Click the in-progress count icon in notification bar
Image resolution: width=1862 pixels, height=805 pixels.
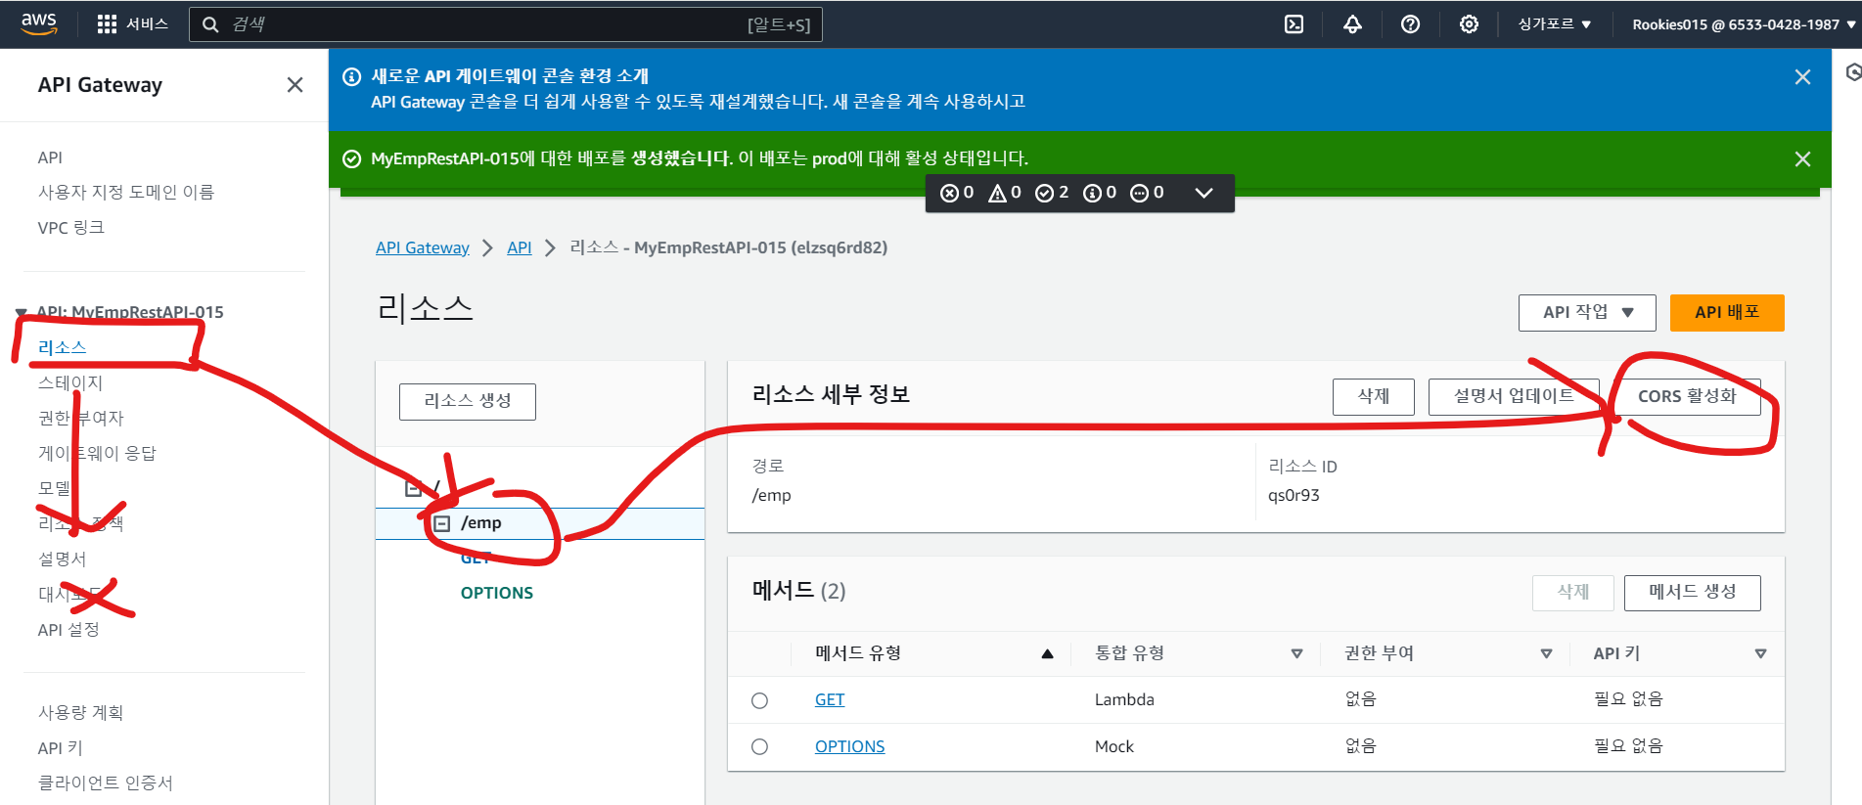tap(1139, 193)
